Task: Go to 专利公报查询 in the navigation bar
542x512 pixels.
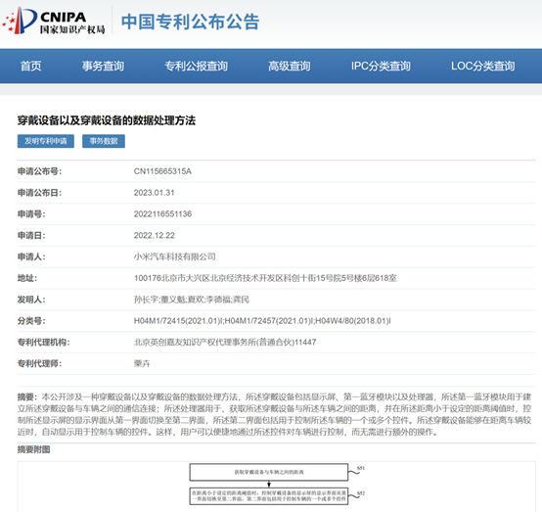Action: 196,66
